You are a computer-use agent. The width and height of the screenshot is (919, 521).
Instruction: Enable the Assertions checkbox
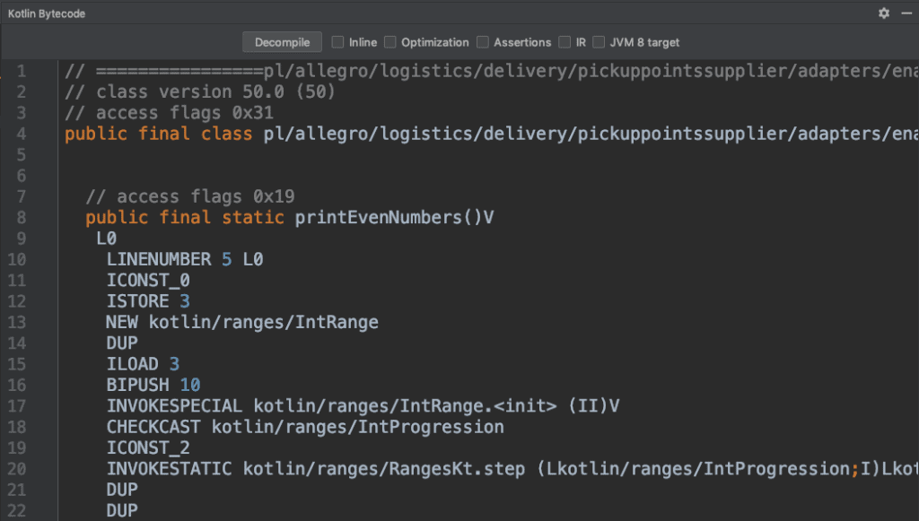coord(482,41)
